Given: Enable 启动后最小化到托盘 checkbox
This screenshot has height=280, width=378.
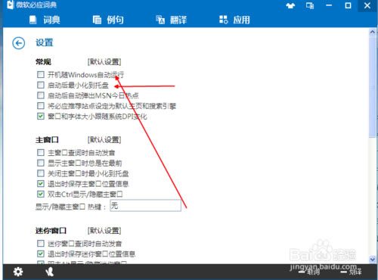Looking at the screenshot, I should (41, 85).
